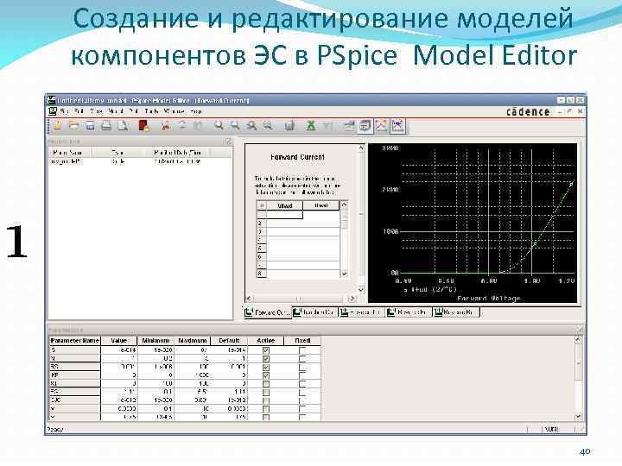622x466 pixels.
Task: Enable Fixed checkbox for IS parameter
Action: (x=302, y=350)
